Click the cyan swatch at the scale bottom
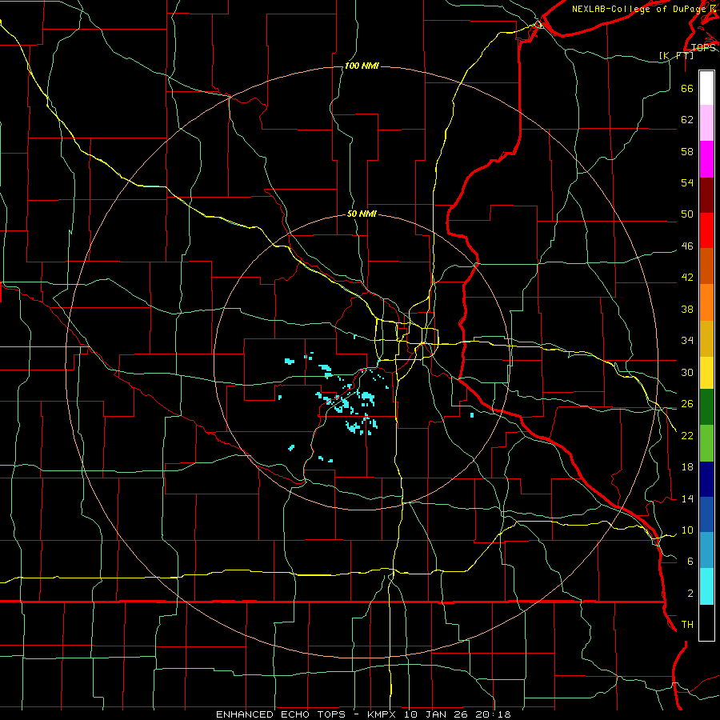720x720 pixels. tap(706, 586)
